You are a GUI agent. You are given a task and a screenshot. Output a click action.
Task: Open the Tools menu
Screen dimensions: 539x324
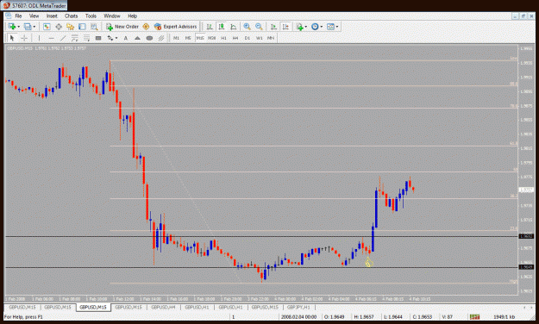coord(91,16)
